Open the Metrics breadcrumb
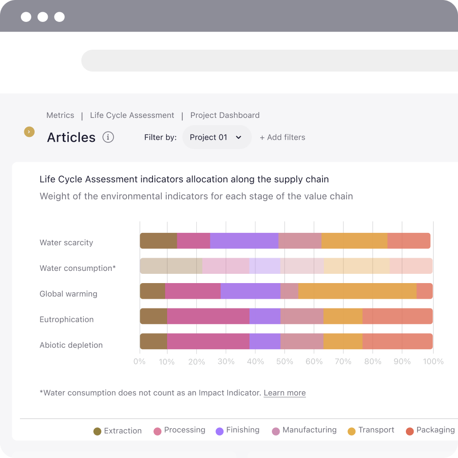This screenshot has height=458, width=458. (x=60, y=115)
